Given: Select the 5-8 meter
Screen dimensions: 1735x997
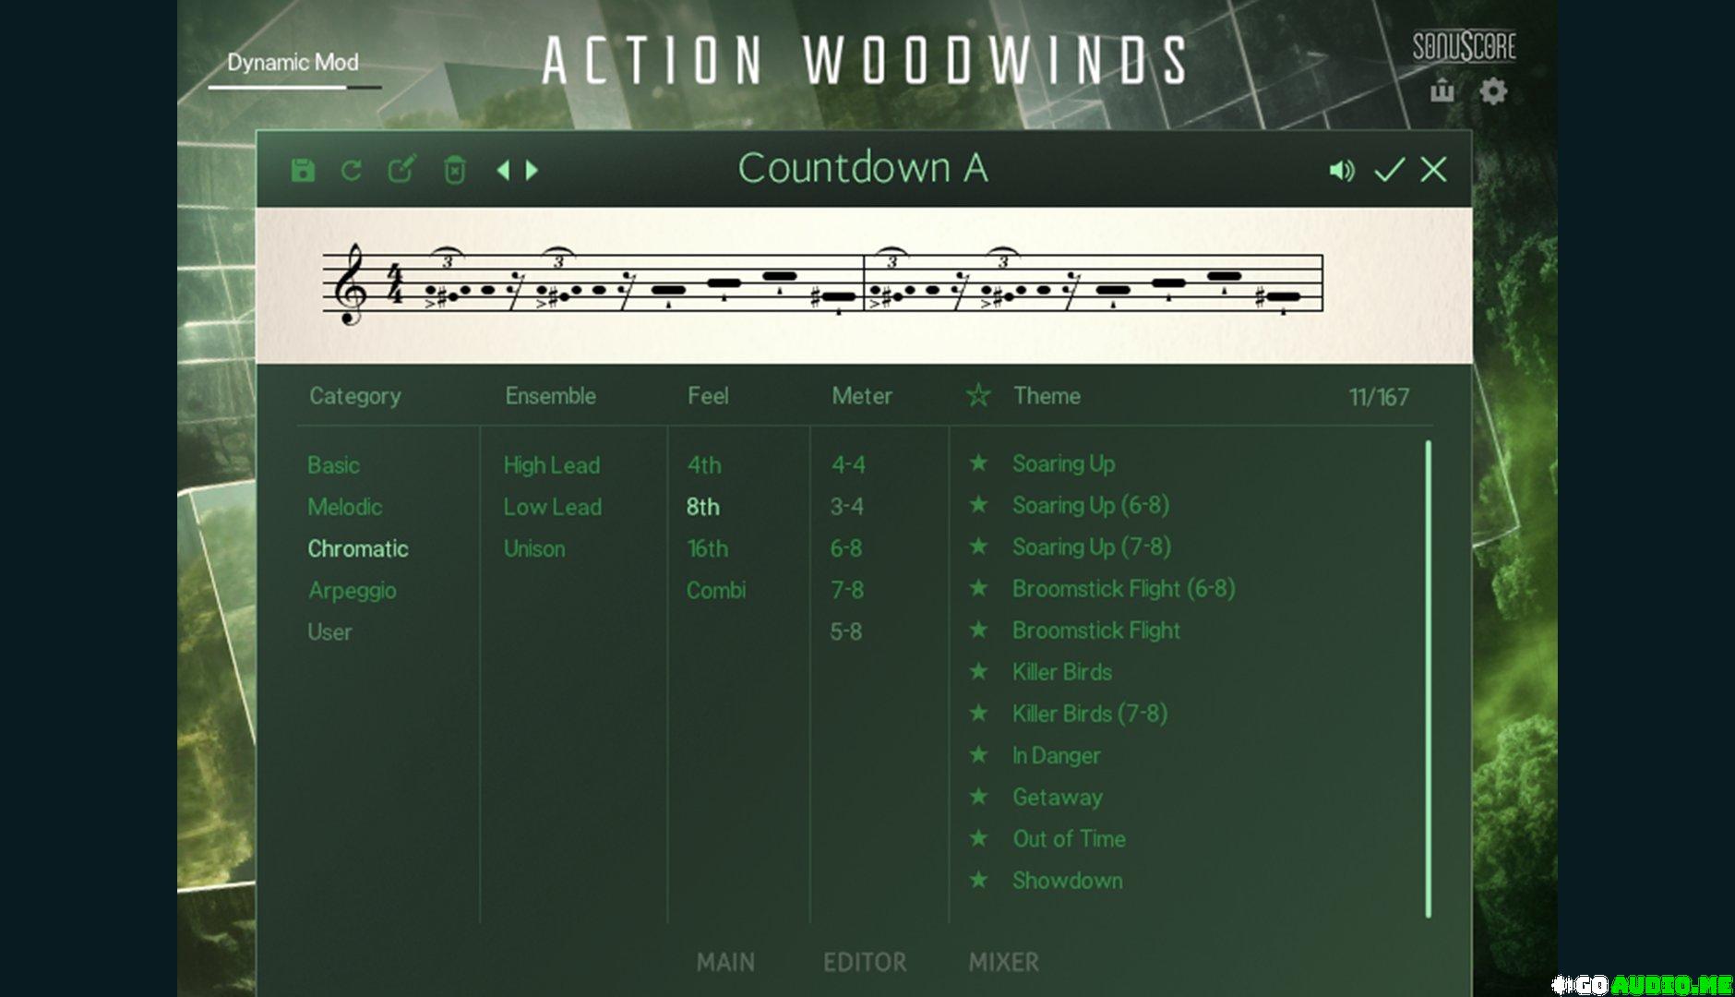Looking at the screenshot, I should (845, 632).
